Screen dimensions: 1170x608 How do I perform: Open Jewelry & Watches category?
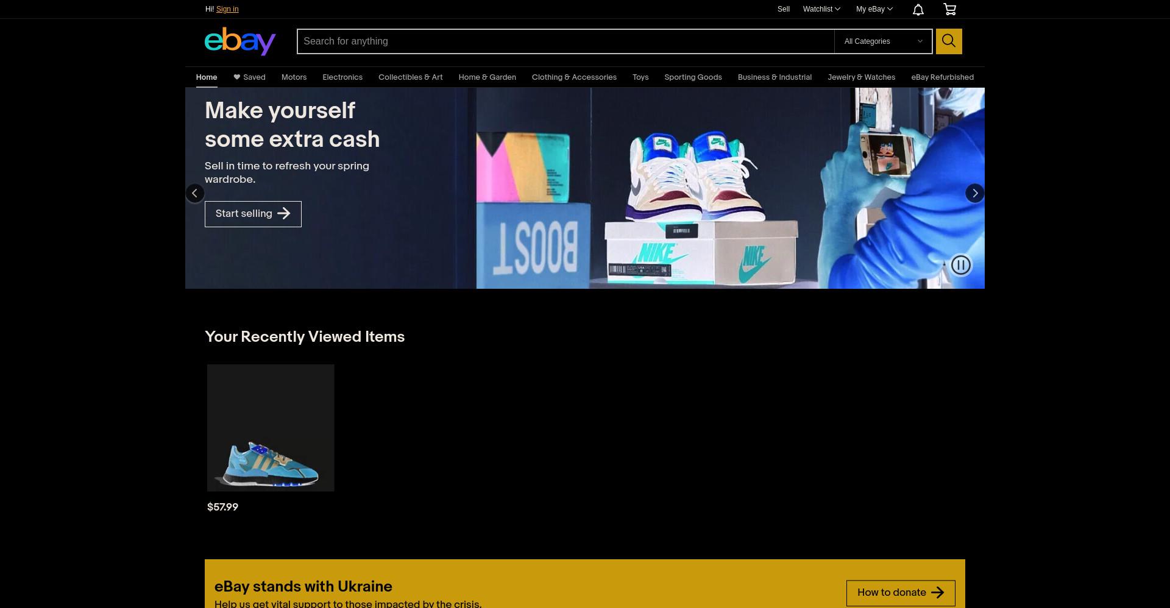click(862, 77)
